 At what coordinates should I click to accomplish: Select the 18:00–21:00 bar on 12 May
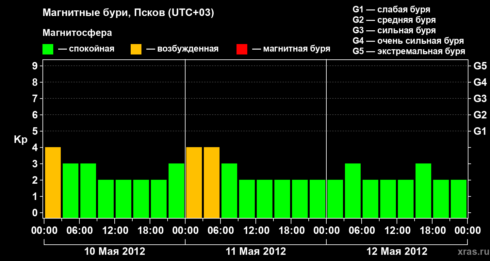tap(441, 199)
